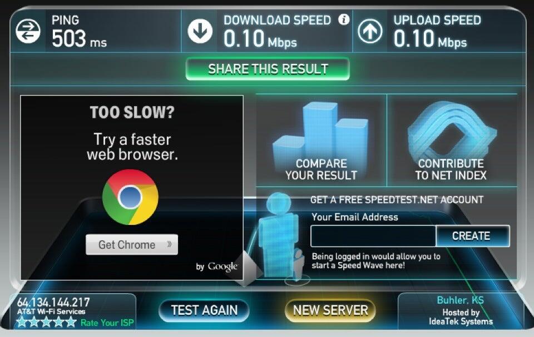Rate ISP with the first star
Screen dimensions: 534x337
22,321
